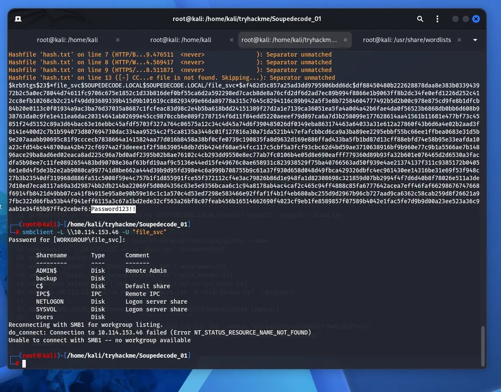Image resolution: width=501 pixels, height=392 pixels.
Task: Open the three-dot terminal menu
Action: click(x=437, y=19)
